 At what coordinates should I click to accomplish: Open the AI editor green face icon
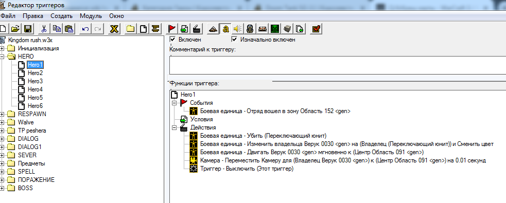275,29
